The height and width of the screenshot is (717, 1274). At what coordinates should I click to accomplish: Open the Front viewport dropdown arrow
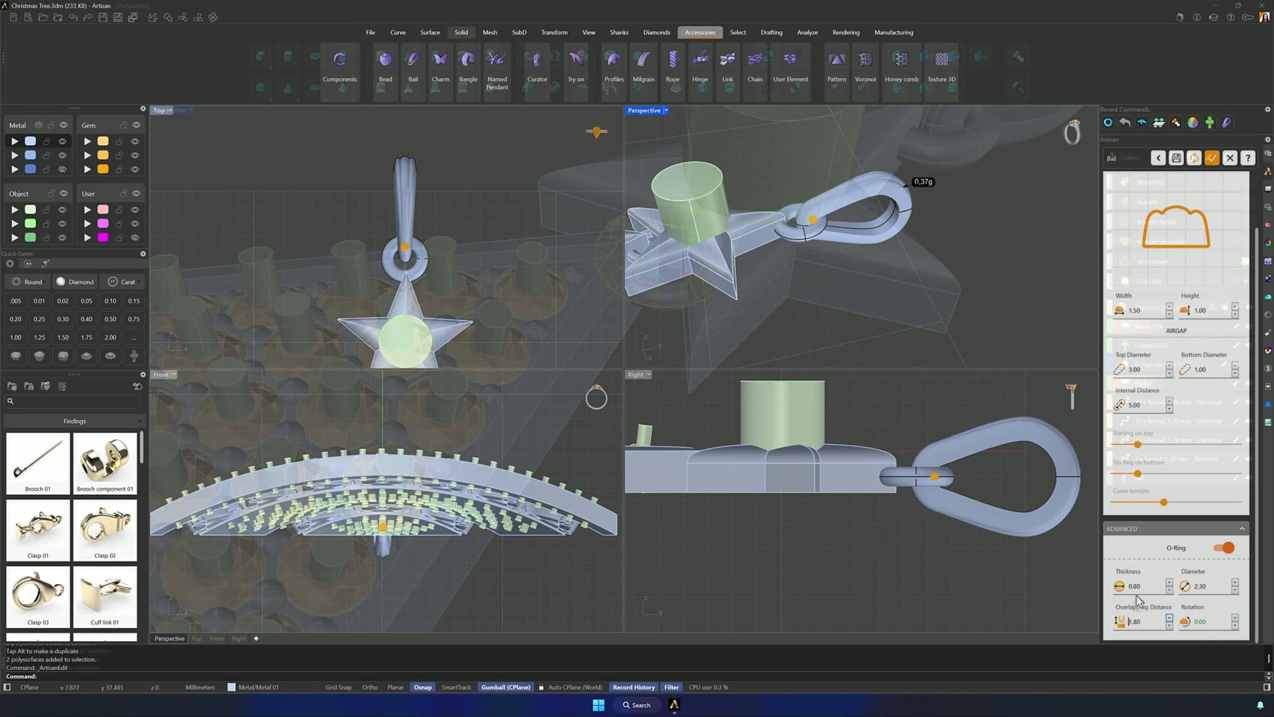point(174,374)
